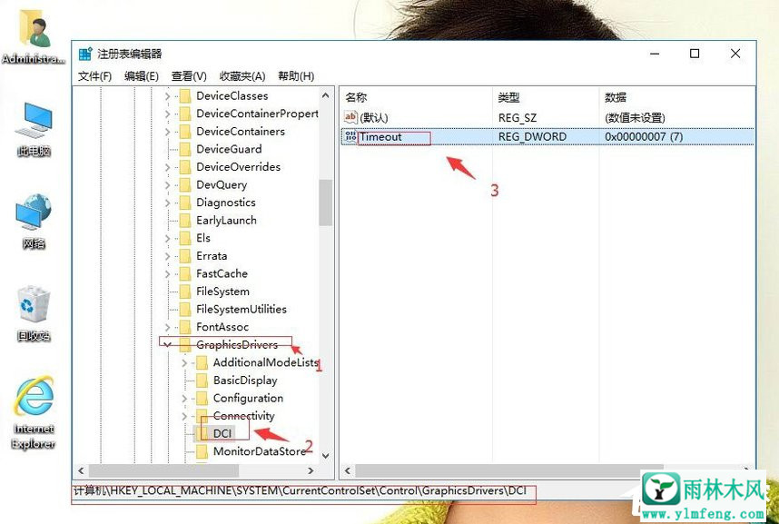Click the FileSystem folder icon
This screenshot has width=779, height=524.
click(x=185, y=292)
